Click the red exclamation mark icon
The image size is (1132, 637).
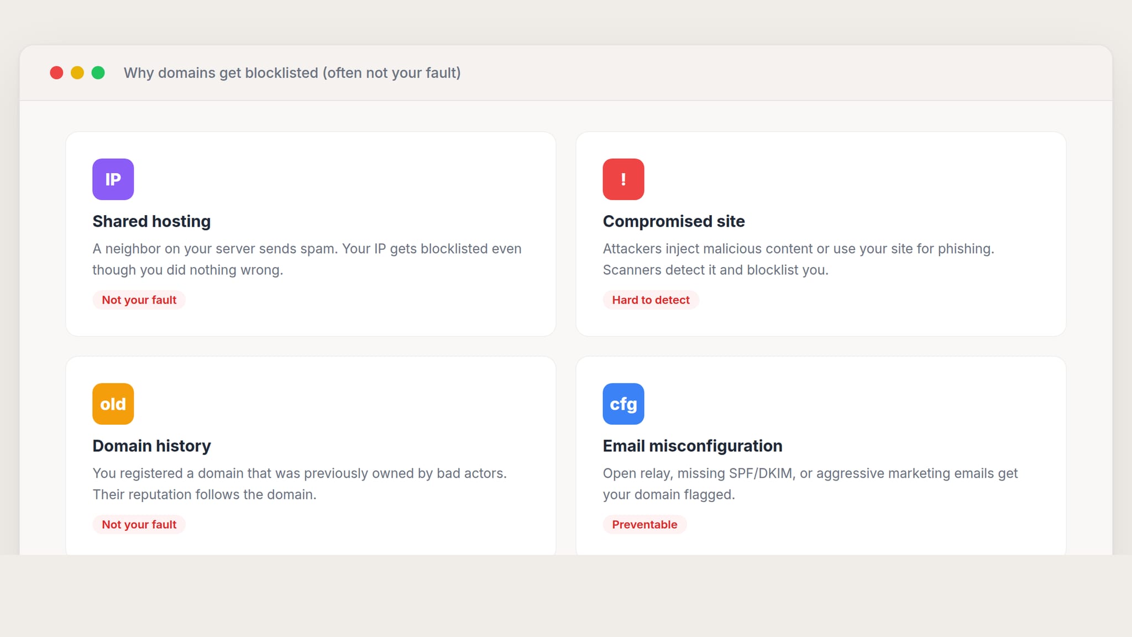pyautogui.click(x=623, y=179)
